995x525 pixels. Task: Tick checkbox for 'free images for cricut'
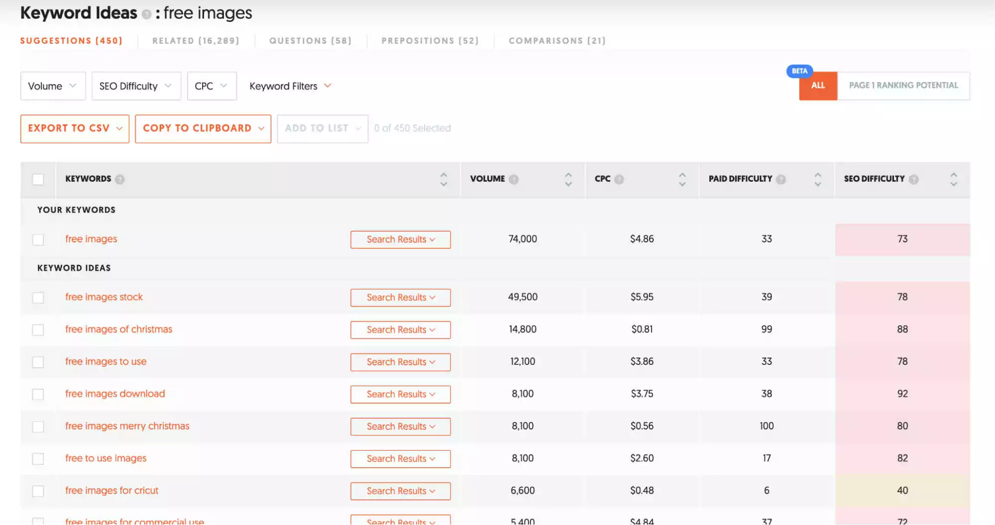(x=38, y=491)
